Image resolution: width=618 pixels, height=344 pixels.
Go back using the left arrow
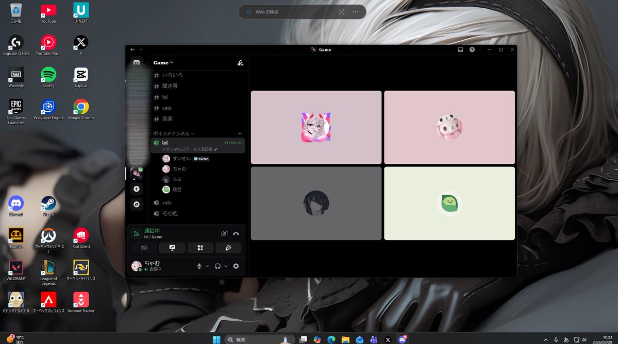coord(132,49)
